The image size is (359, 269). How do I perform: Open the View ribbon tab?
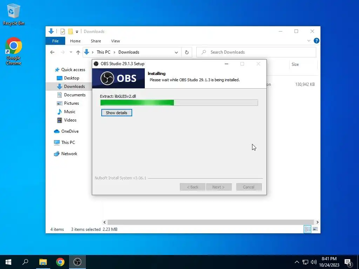pos(115,41)
